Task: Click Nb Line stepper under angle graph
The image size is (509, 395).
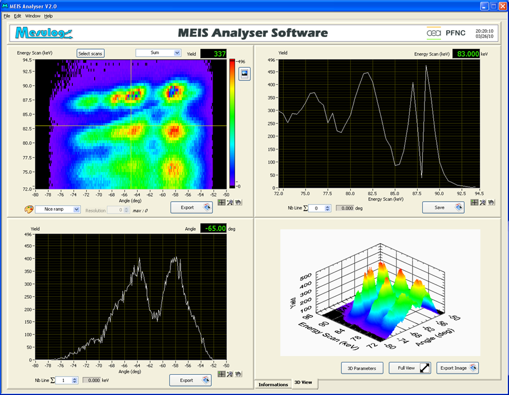Action: [75, 380]
